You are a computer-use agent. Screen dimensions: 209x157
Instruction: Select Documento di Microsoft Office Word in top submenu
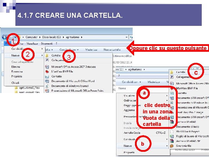(x=73, y=81)
